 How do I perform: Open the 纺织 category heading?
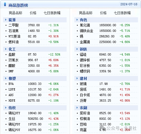coord(12,108)
